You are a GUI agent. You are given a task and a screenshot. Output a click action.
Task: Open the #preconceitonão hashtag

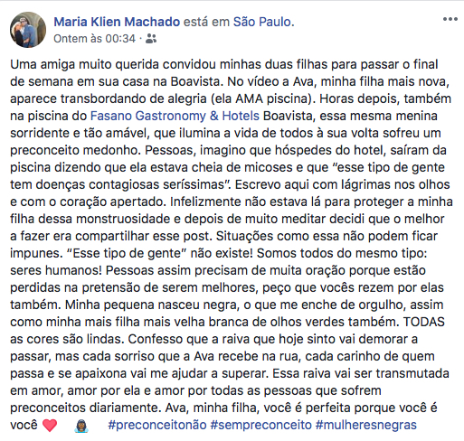coord(157,425)
